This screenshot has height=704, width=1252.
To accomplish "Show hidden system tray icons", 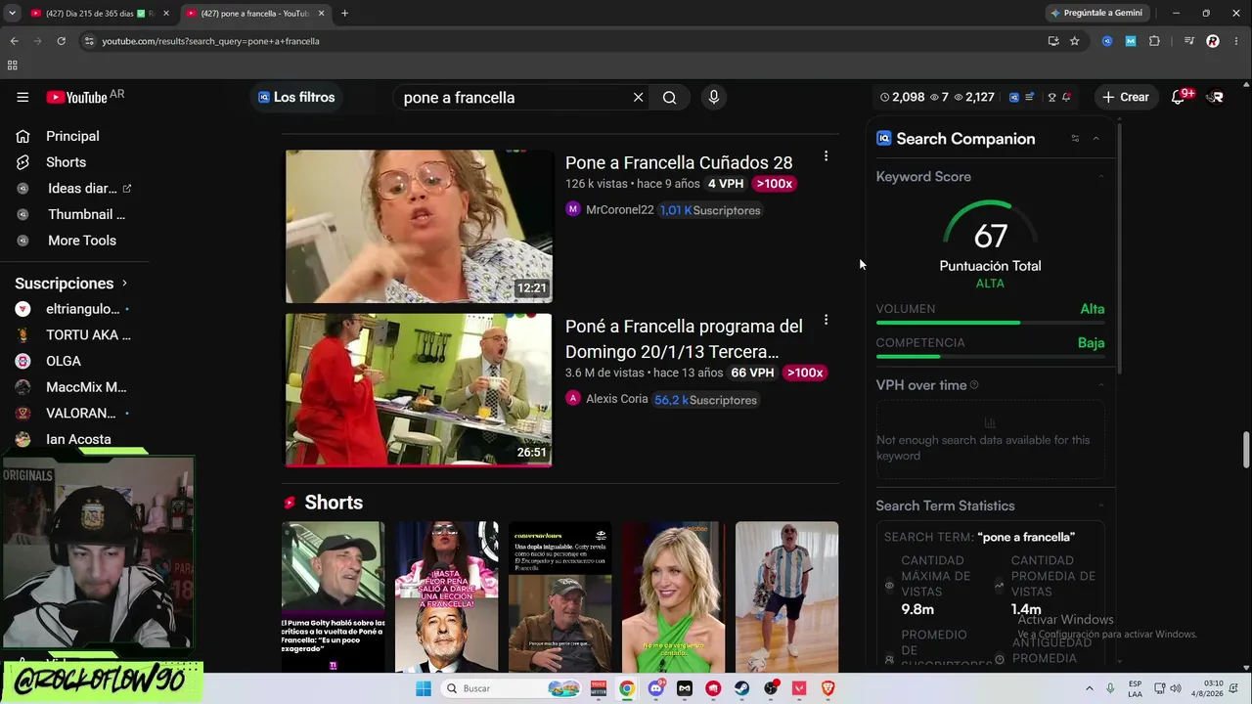I will click(1089, 688).
